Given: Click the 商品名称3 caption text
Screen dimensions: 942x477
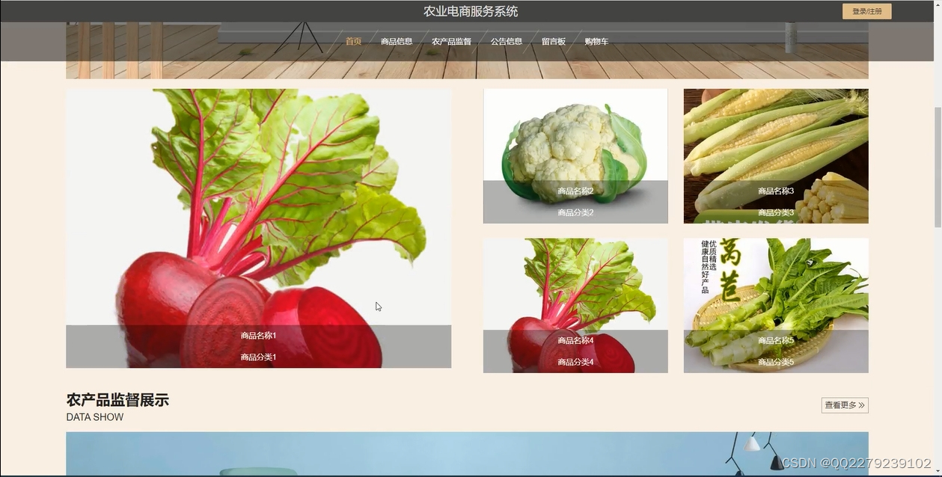Looking at the screenshot, I should (x=776, y=191).
